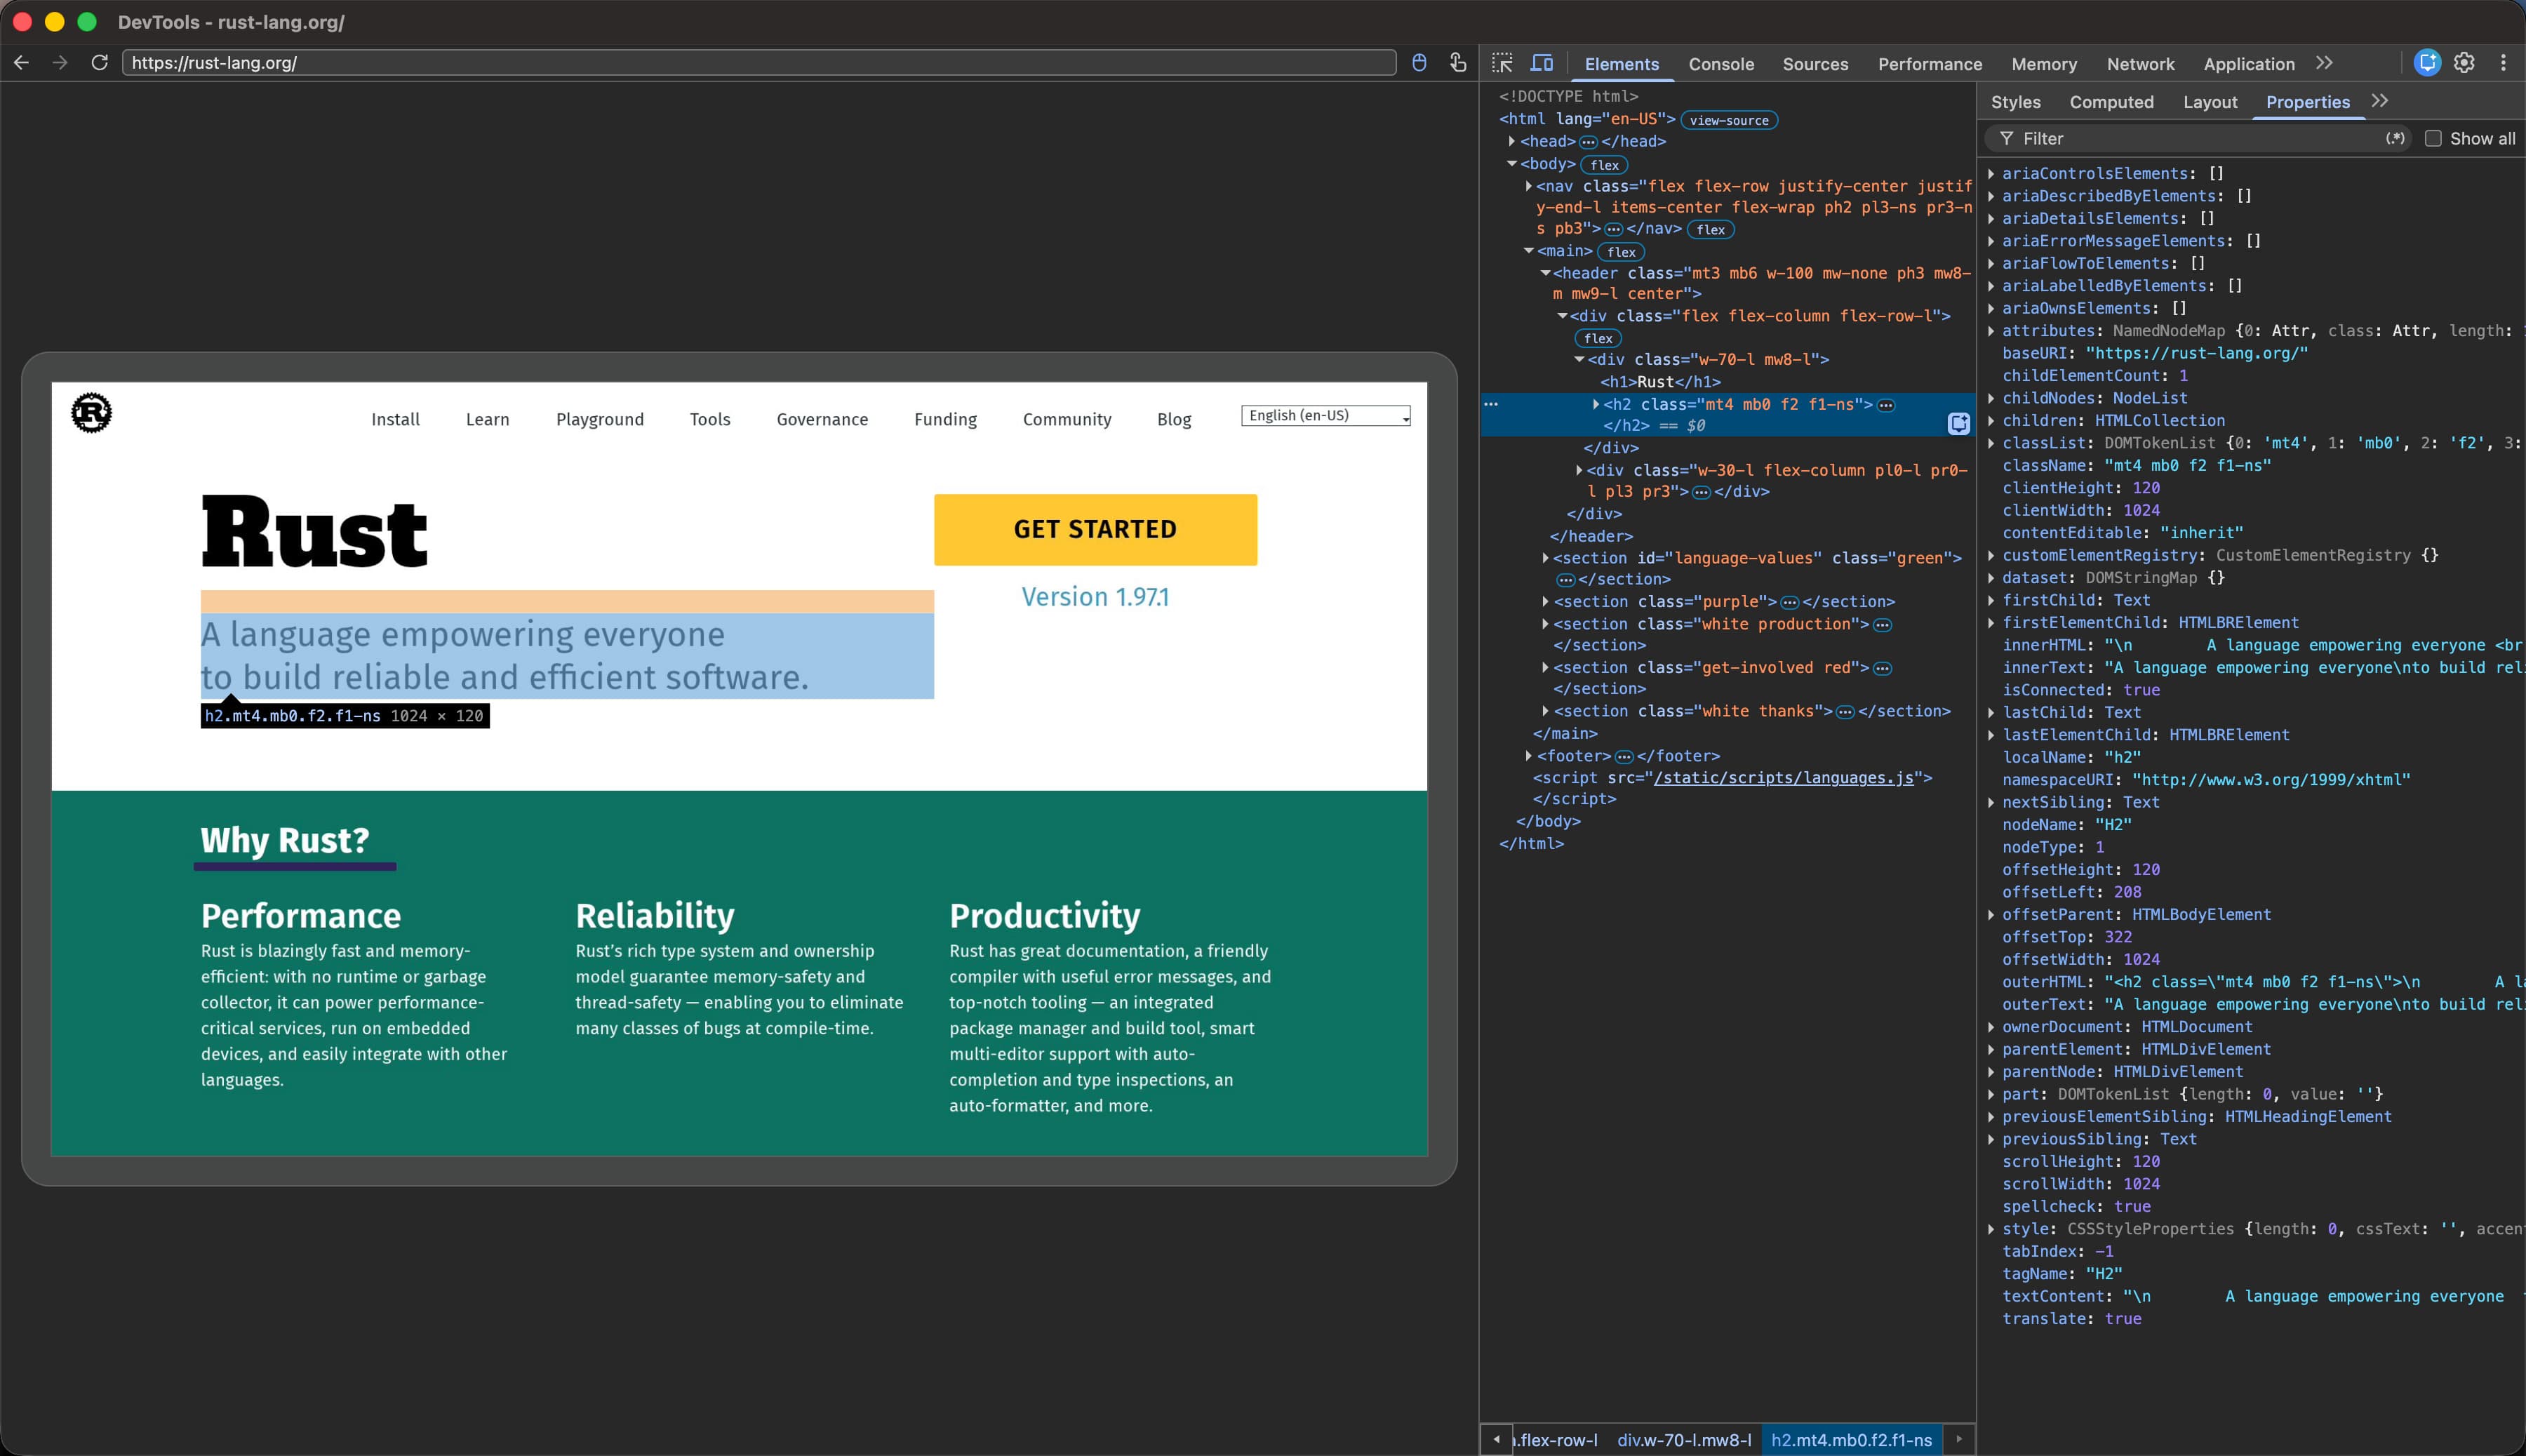Click the AI assist icon on selected h2 row
This screenshot has height=1456, width=2526.
coord(1959,424)
